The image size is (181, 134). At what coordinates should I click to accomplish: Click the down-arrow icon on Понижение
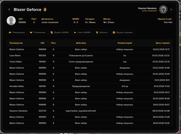pos(31,33)
